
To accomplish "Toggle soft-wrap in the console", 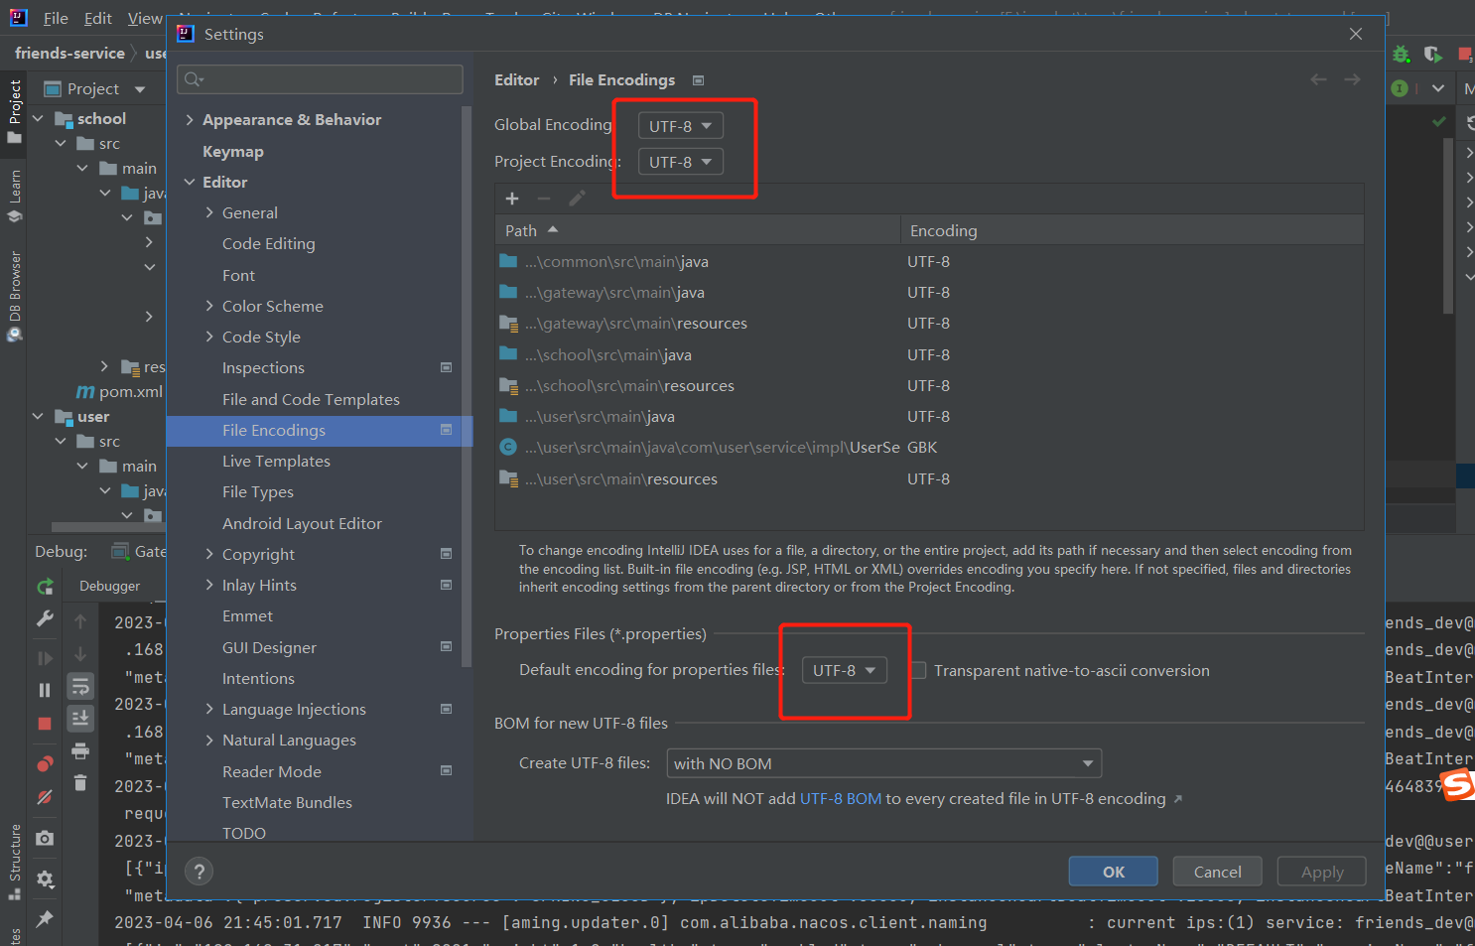I will [x=81, y=688].
